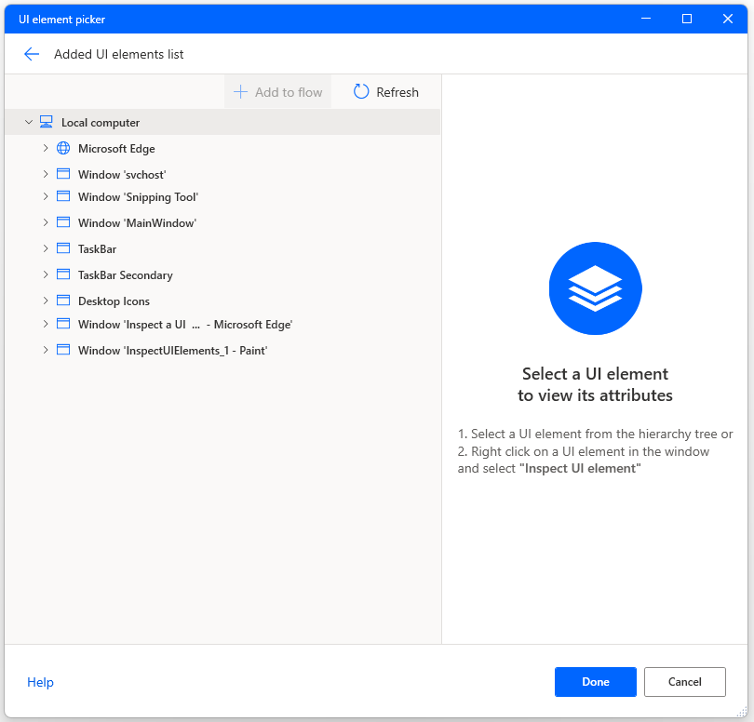This screenshot has width=754, height=722.
Task: Maximize the UI element picker window
Action: point(687,19)
